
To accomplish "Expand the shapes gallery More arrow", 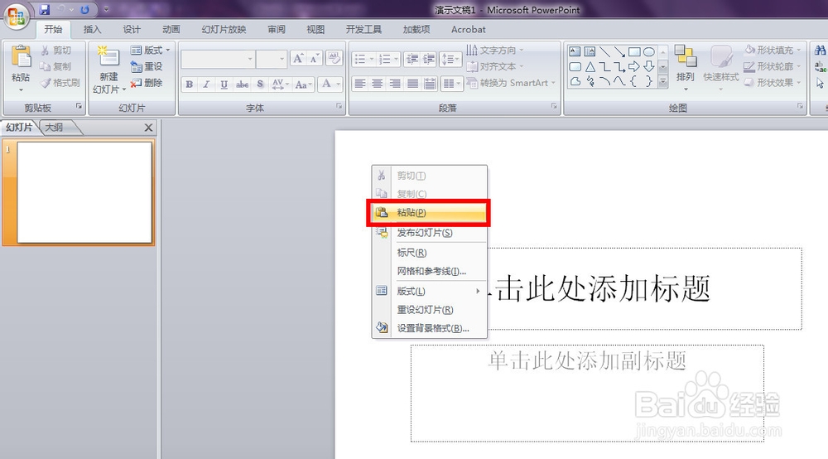I will (663, 81).
